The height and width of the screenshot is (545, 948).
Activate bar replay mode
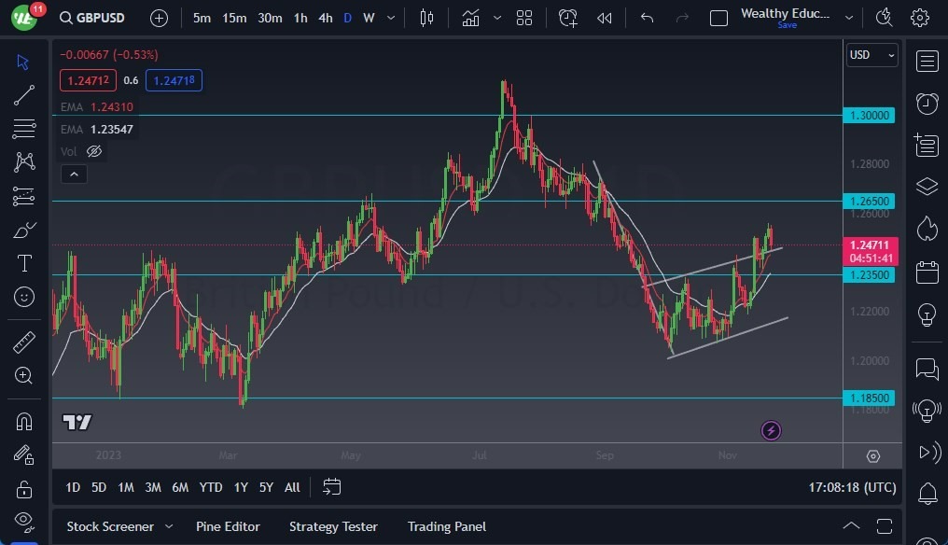[604, 17]
